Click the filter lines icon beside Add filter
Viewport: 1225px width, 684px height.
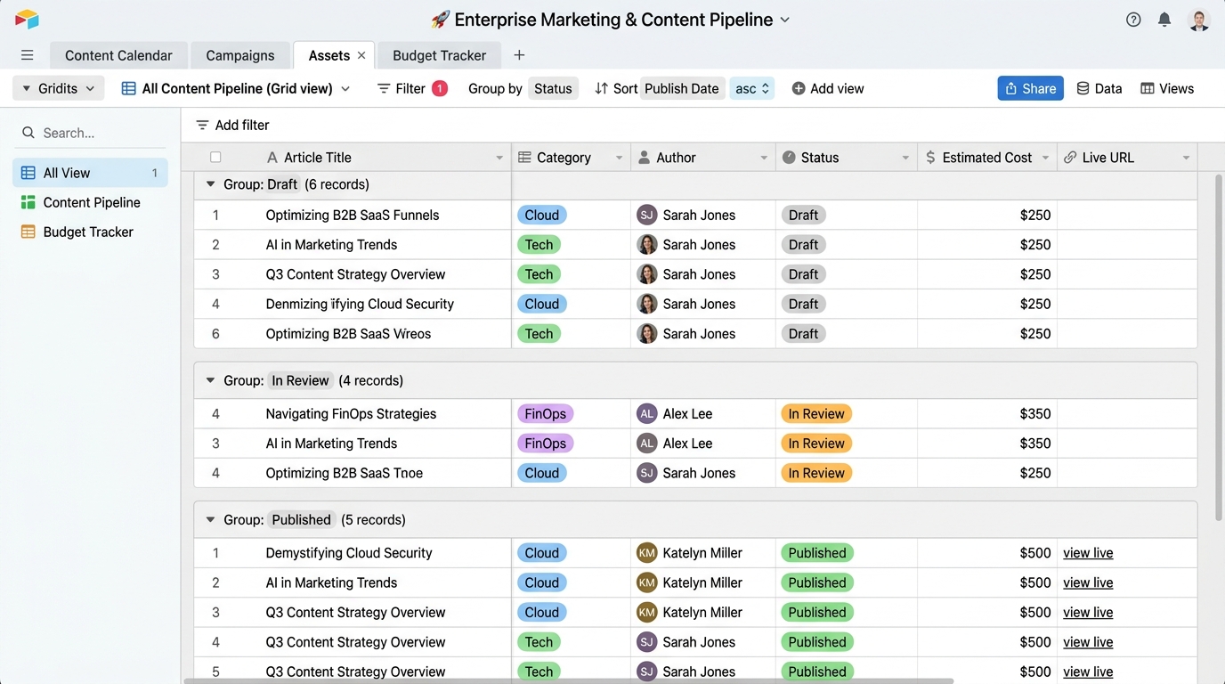[x=202, y=126]
